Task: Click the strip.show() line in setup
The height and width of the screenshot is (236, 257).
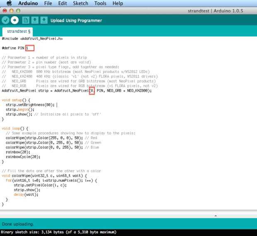Action: click(x=53, y=114)
